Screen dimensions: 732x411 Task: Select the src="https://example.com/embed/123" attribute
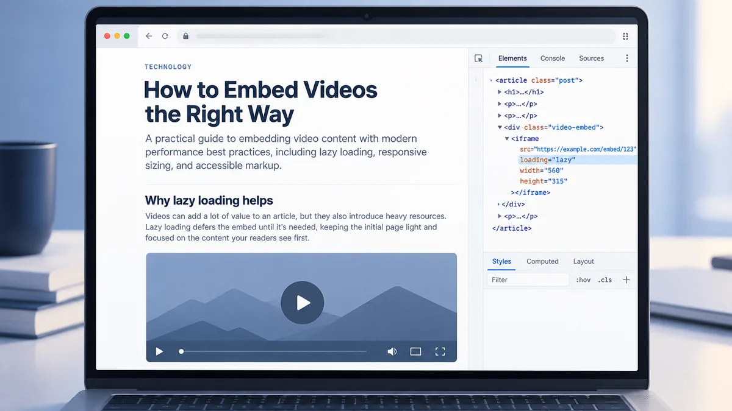[578, 149]
